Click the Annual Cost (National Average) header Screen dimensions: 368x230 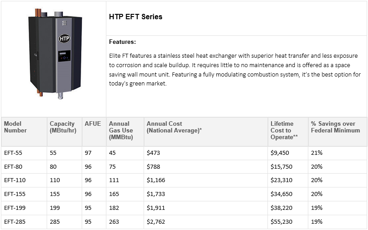point(174,127)
